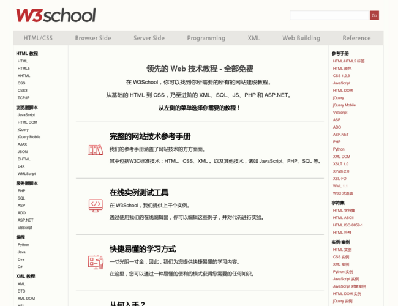This screenshot has height=306, width=398.
Task: Open XSLT 1.0 reference link
Action: (340, 164)
